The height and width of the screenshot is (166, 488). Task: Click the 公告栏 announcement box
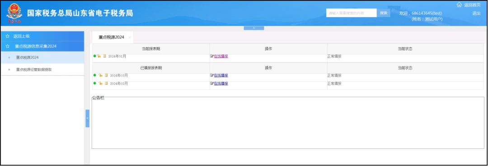(x=287, y=123)
